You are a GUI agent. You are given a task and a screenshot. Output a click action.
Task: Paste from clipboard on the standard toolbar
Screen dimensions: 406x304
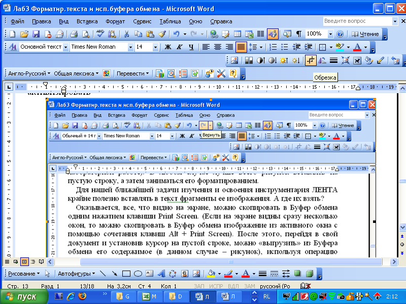tap(150, 34)
